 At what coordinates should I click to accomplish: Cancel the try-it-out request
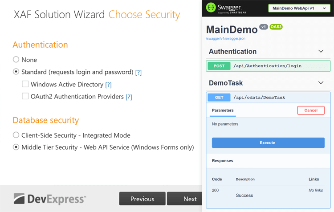point(311,110)
